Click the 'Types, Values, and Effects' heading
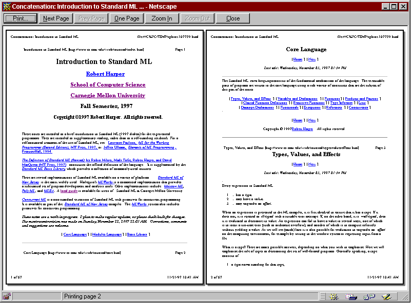The width and height of the screenshot is (411, 303). click(306, 154)
